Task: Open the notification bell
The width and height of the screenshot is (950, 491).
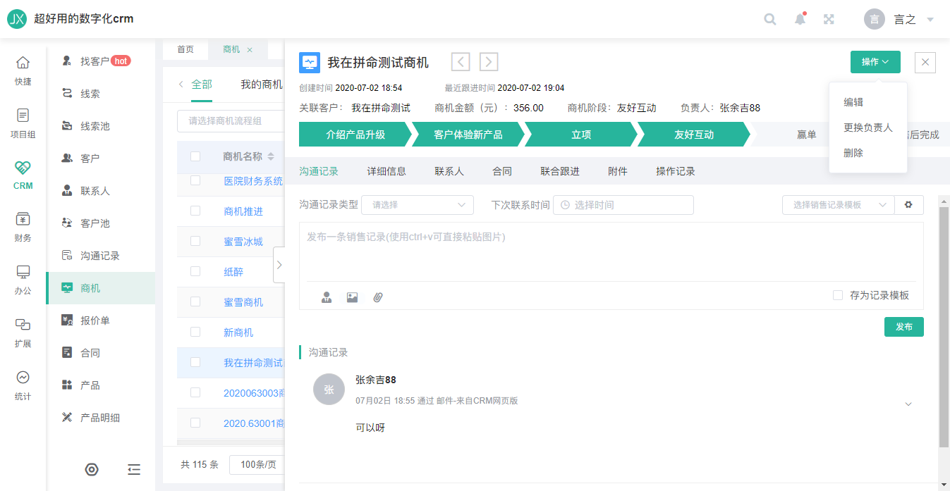Action: coord(800,19)
